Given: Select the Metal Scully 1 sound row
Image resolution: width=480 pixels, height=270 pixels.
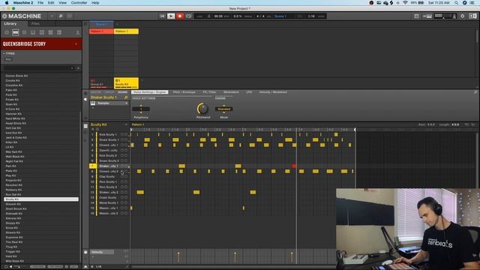Looking at the screenshot, I should [x=109, y=203].
